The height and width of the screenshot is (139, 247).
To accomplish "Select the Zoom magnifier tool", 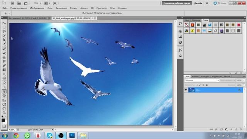I will (4, 113).
